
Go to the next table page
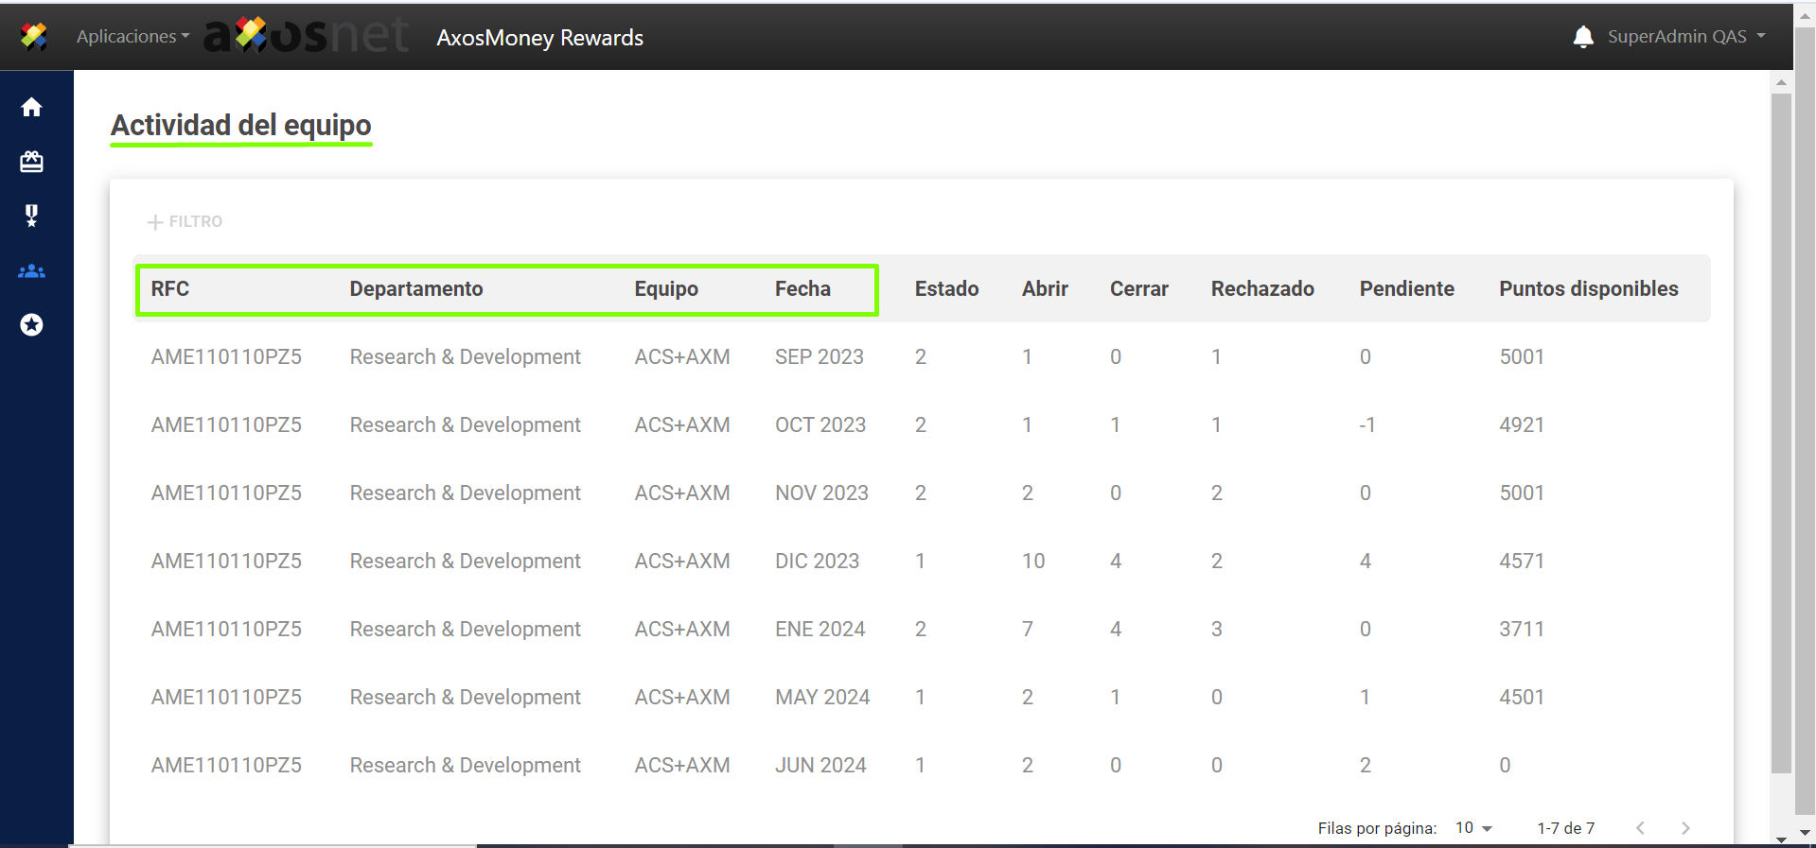point(1685,828)
